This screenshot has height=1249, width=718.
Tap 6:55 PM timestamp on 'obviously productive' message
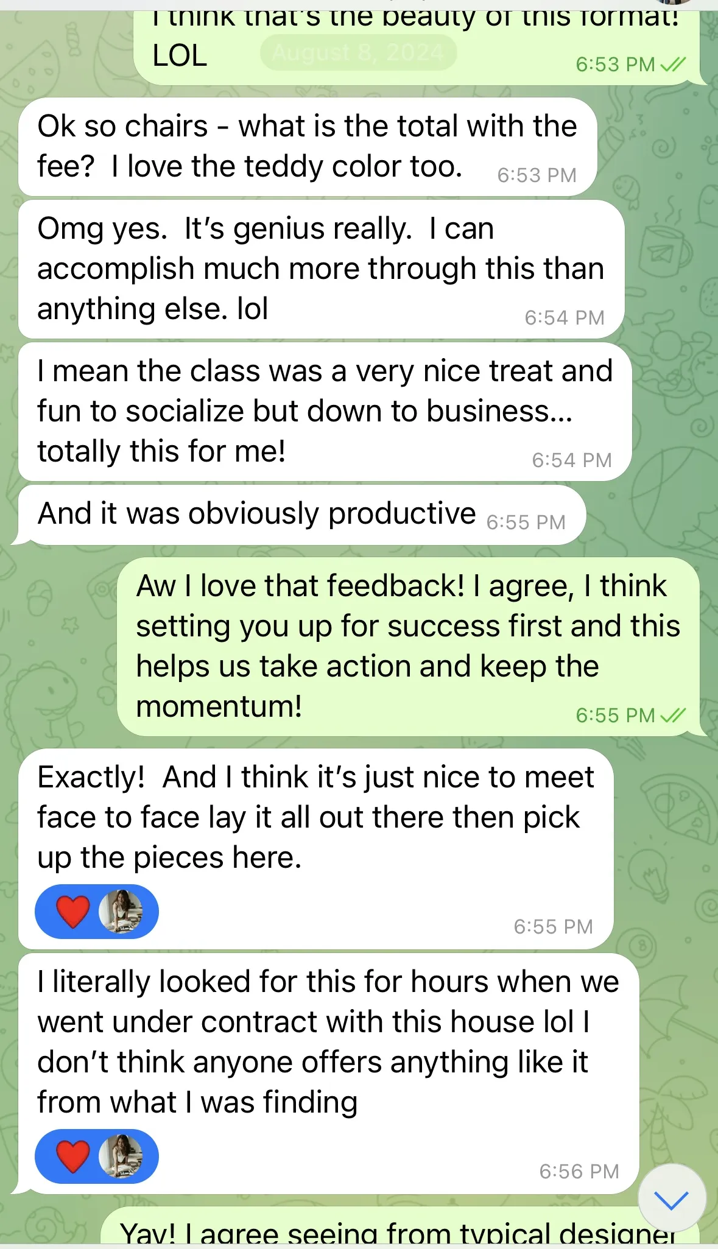tap(526, 522)
